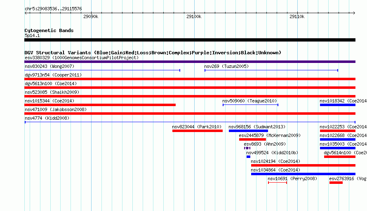Select dgv5614n100 variant label
367x211 pixels.
[x=345, y=153]
